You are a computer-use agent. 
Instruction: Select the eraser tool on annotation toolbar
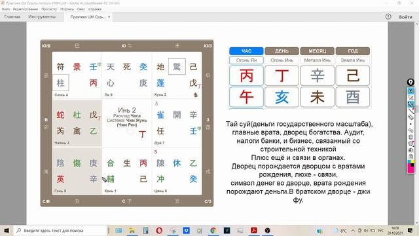point(410,117)
